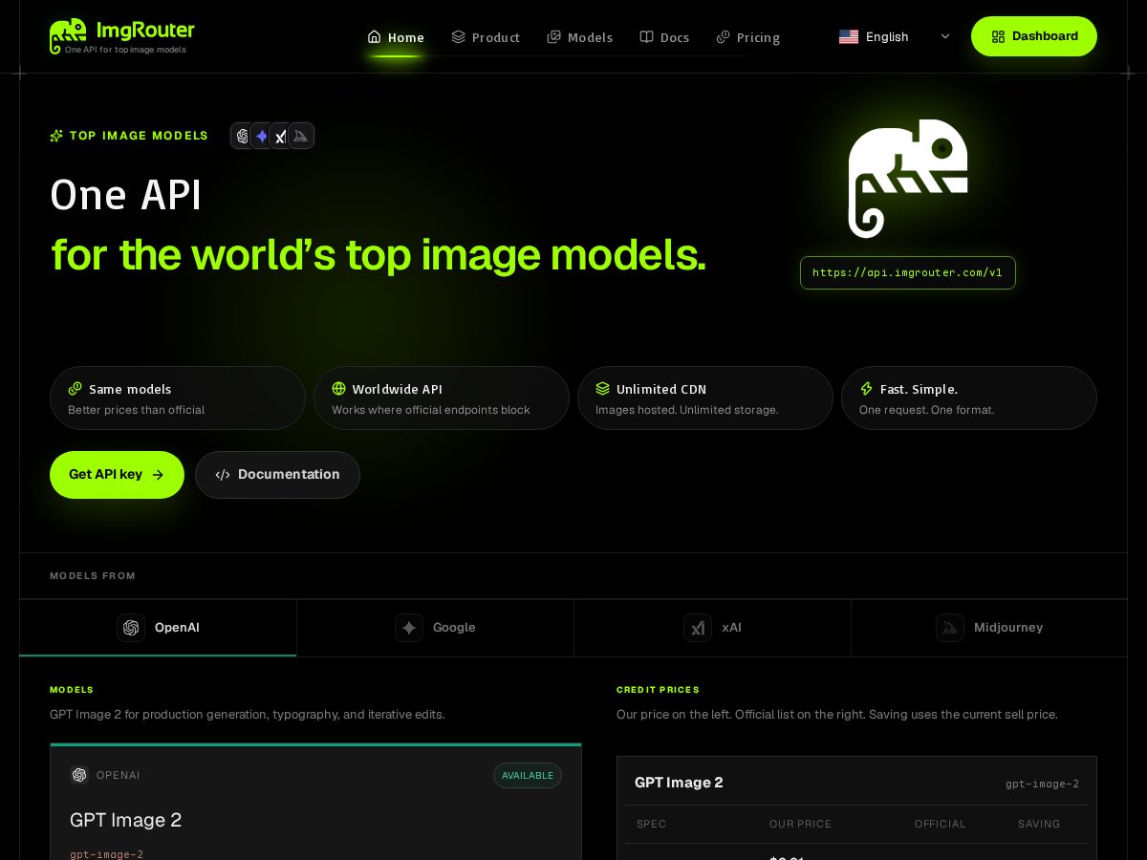Image resolution: width=1147 pixels, height=860 pixels.
Task: Click the OpenAI logo in GPT Image 2 card
Action: 79,775
